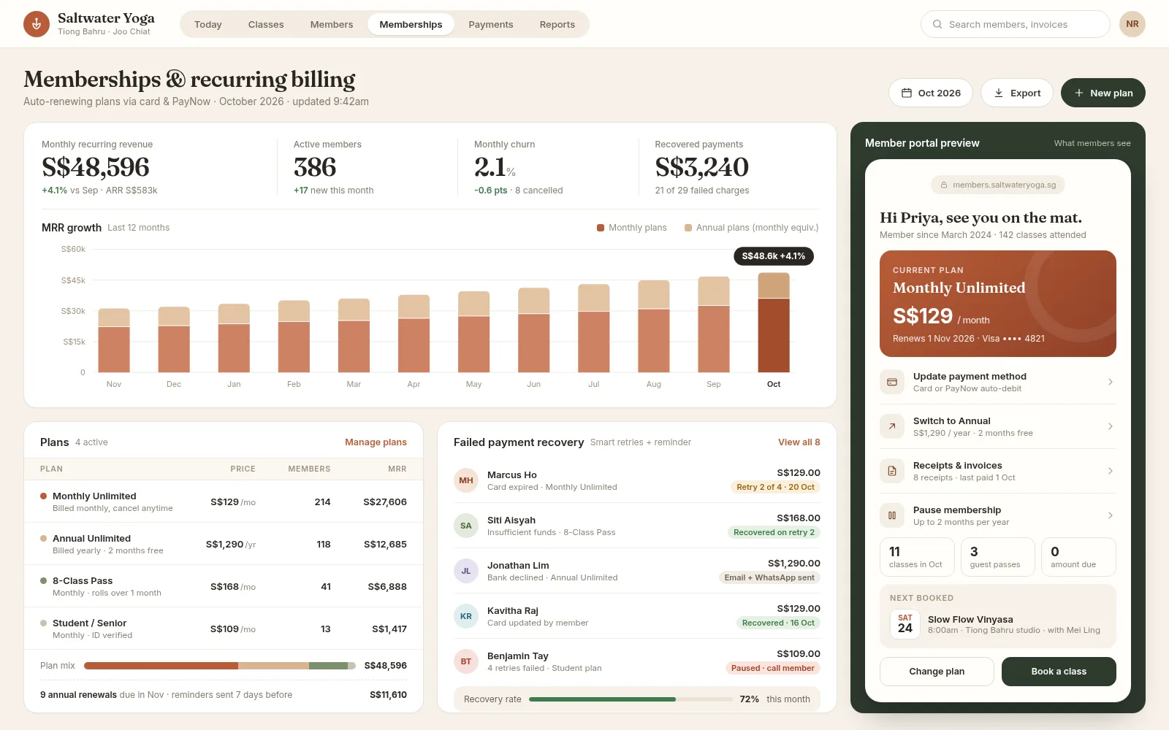Viewport: 1169px width, 730px height.
Task: Open the Oct 2026 month picker
Action: 931,93
